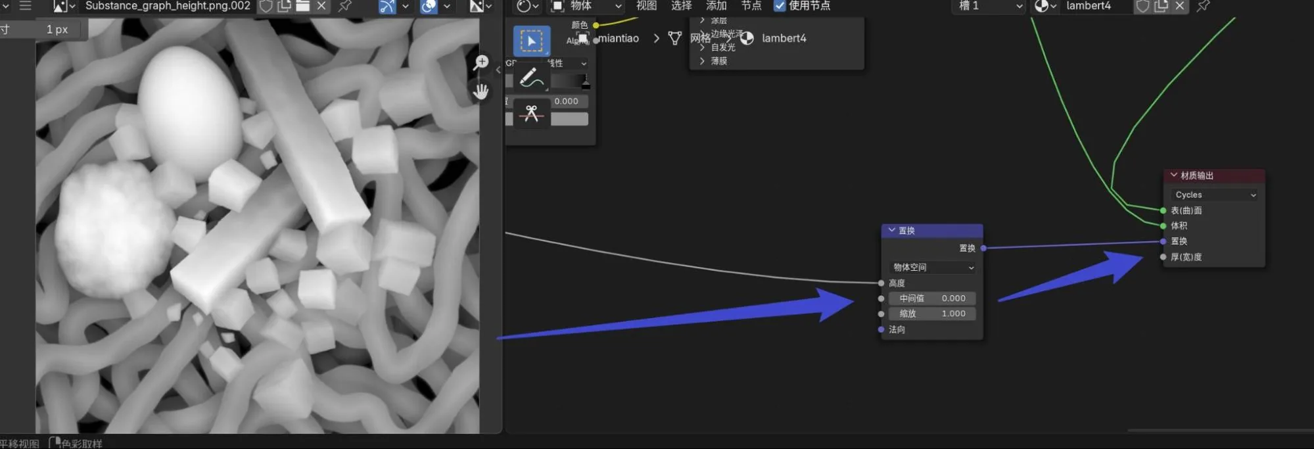Open the image browse dropdown in image editor
The width and height of the screenshot is (1314, 449).
(x=64, y=6)
